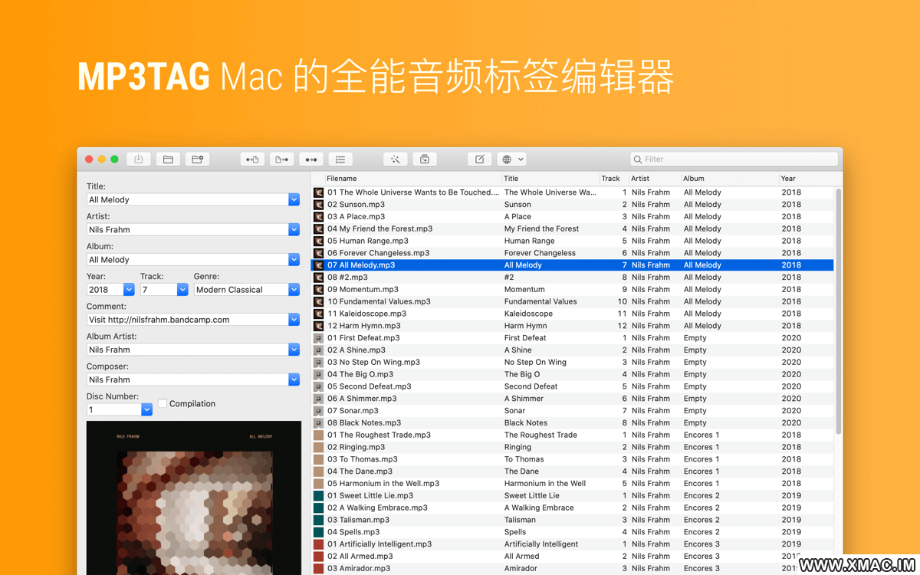
Task: Click cover icon of 01 The Whole Universe row
Action: 318,192
